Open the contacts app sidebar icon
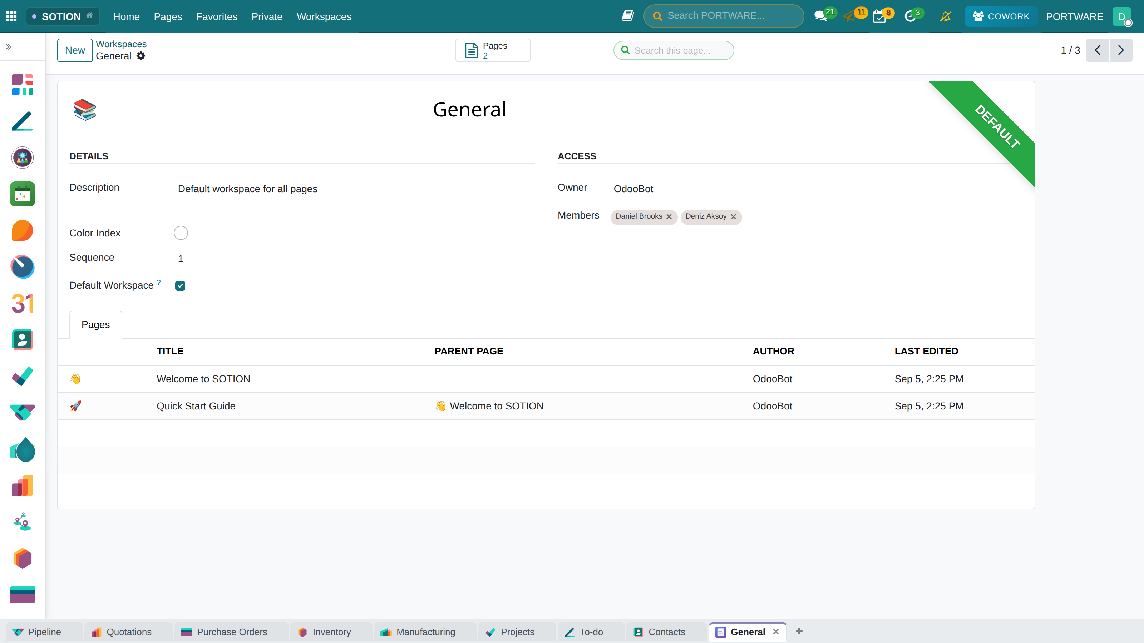1144x643 pixels. tap(22, 340)
